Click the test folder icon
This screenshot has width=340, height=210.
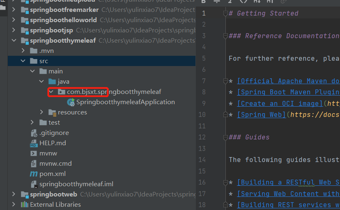43,123
